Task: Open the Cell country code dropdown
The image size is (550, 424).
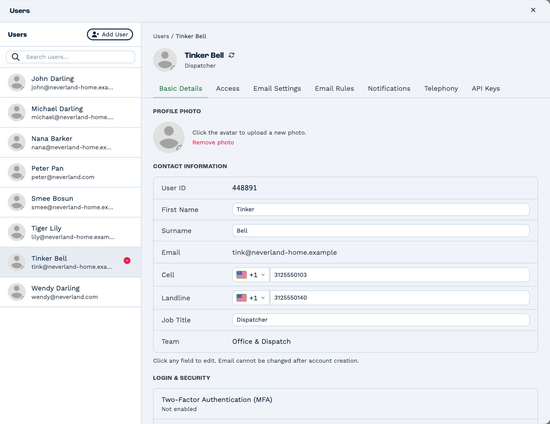Action: click(x=251, y=275)
